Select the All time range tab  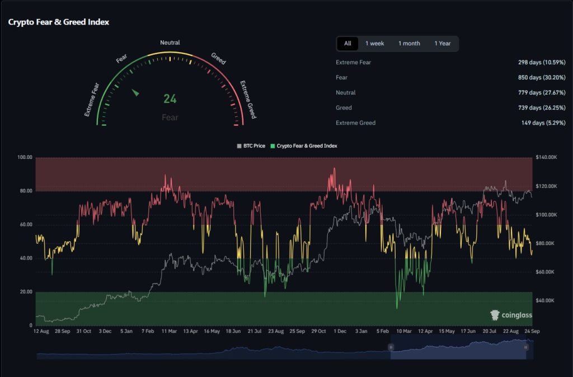(347, 44)
